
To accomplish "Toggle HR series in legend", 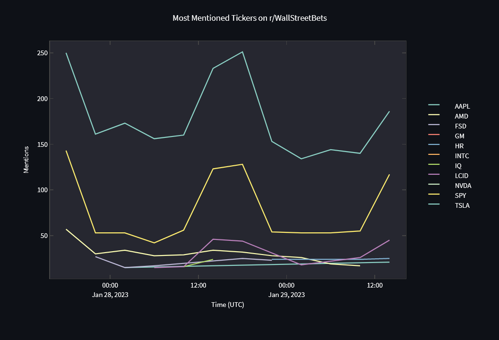I will coord(449,145).
